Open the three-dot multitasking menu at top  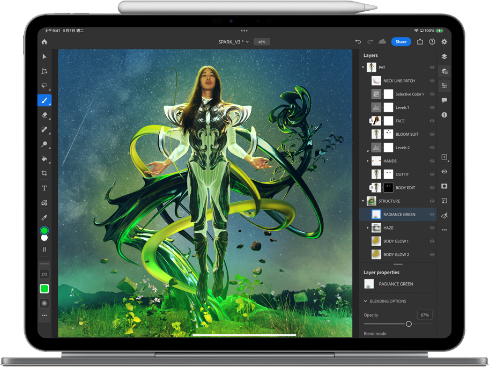244,31
